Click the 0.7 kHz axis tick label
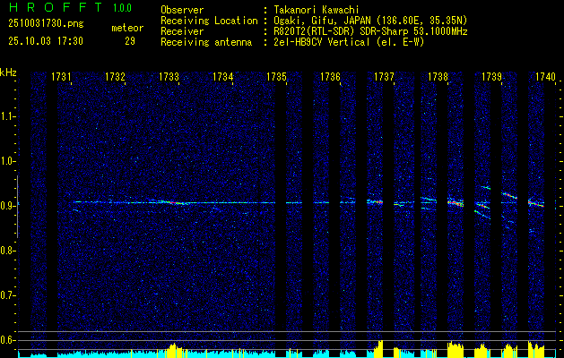Viewport: 564px width, 358px height. [x=8, y=295]
